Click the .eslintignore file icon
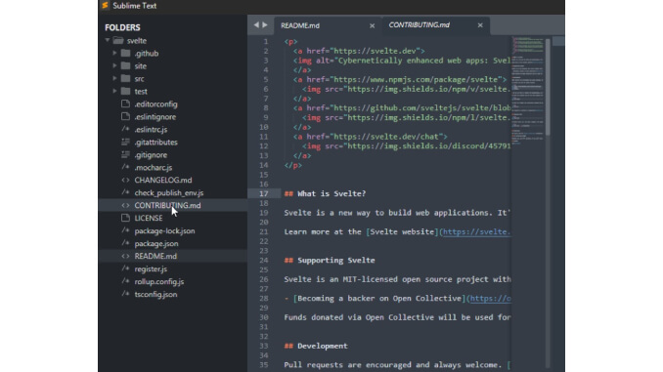663x372 pixels. (125, 116)
